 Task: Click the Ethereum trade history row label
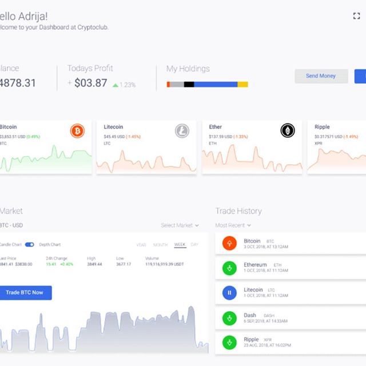tap(255, 265)
